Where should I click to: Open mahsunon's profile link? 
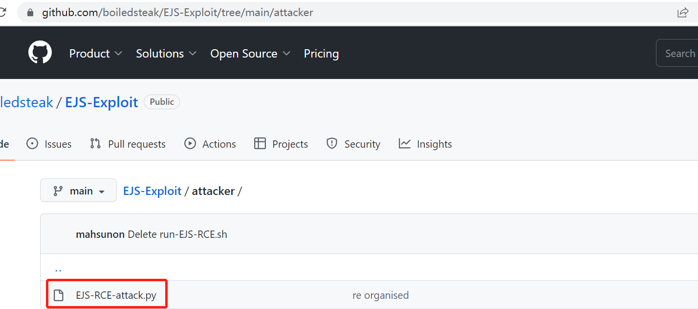[101, 234]
